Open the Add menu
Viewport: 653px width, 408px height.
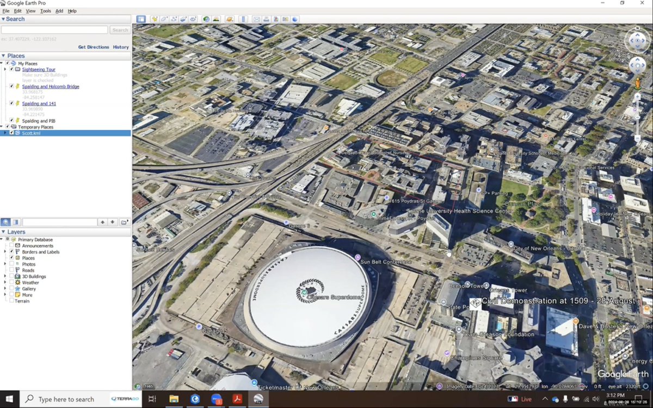59,11
